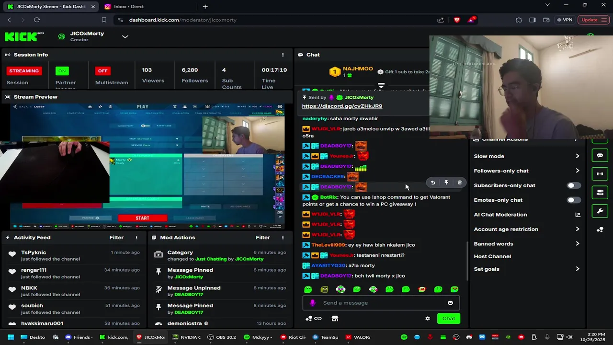This screenshot has height=345, width=613.
Task: Open Activity Feed Filter
Action: pyautogui.click(x=116, y=238)
